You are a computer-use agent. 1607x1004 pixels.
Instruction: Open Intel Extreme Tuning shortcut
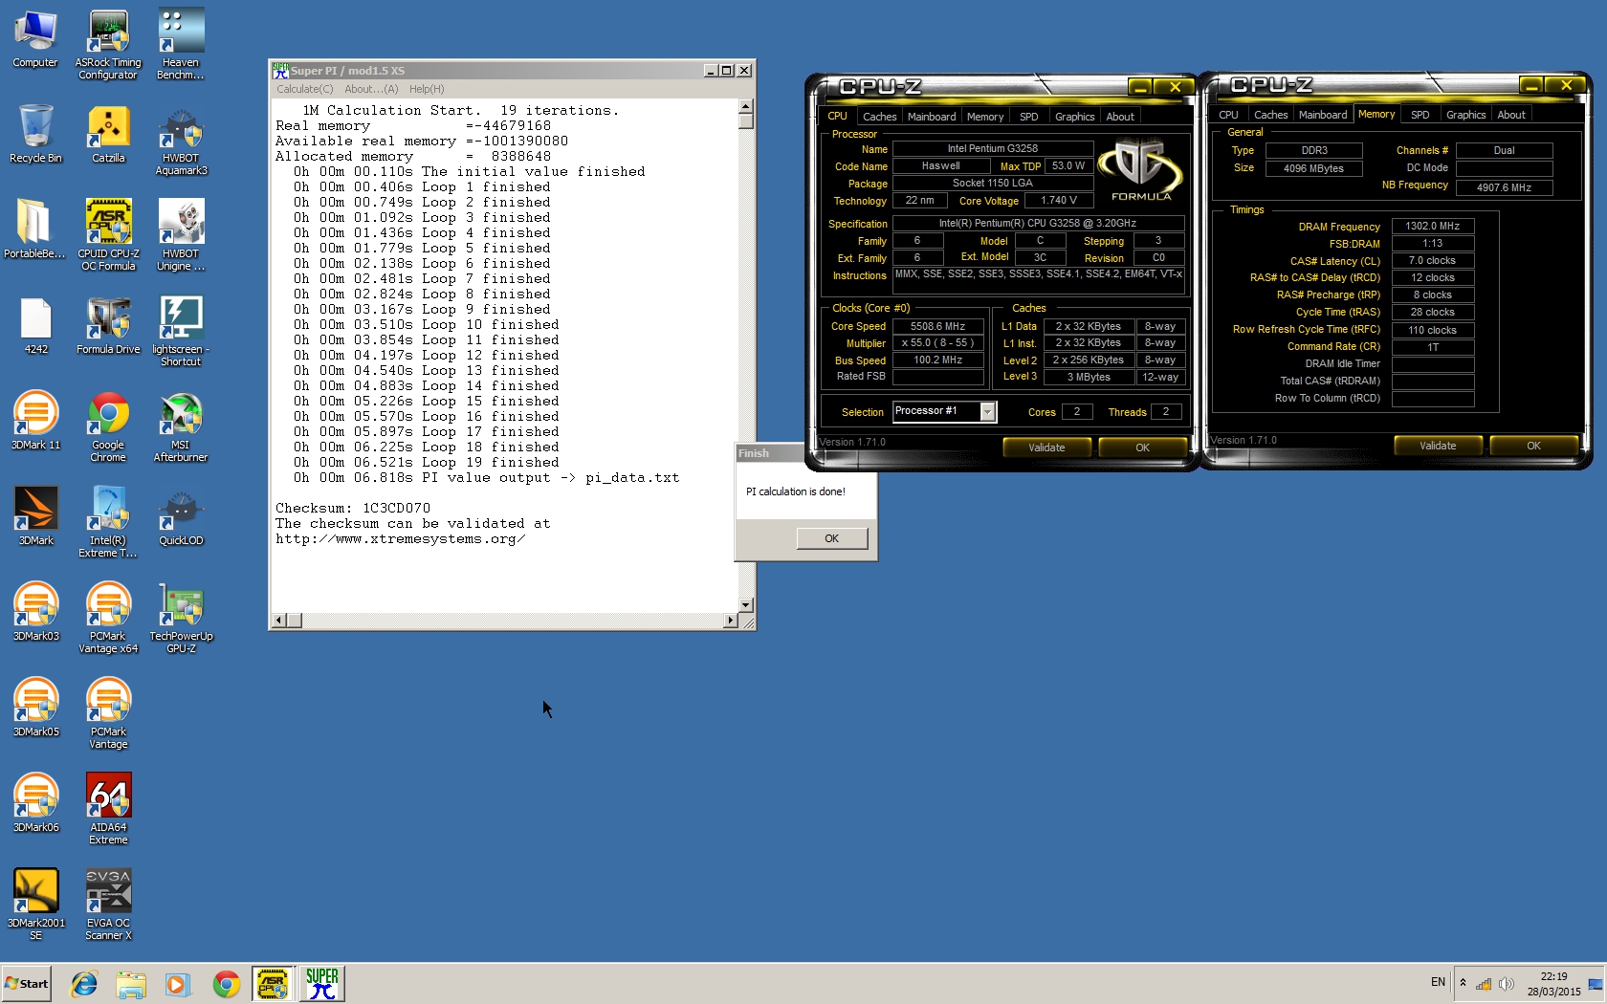[x=108, y=522]
